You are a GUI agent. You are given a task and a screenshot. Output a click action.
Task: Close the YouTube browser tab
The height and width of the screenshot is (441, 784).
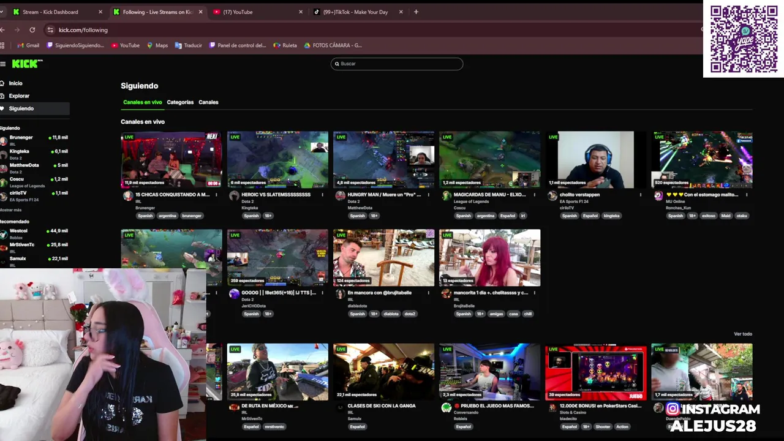tap(301, 12)
